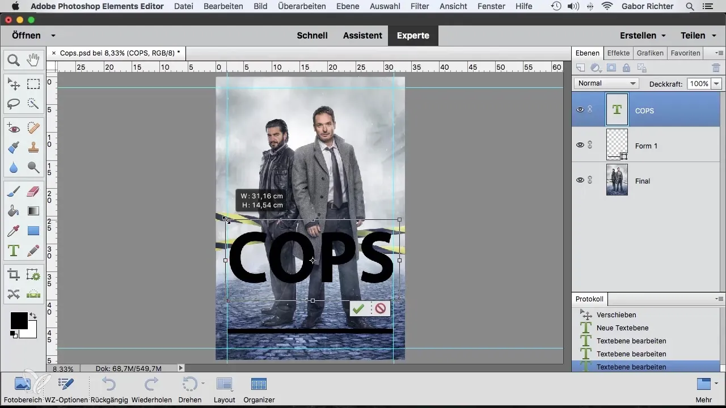Select the Smart Brush tool
This screenshot has width=726, height=408.
point(14,148)
